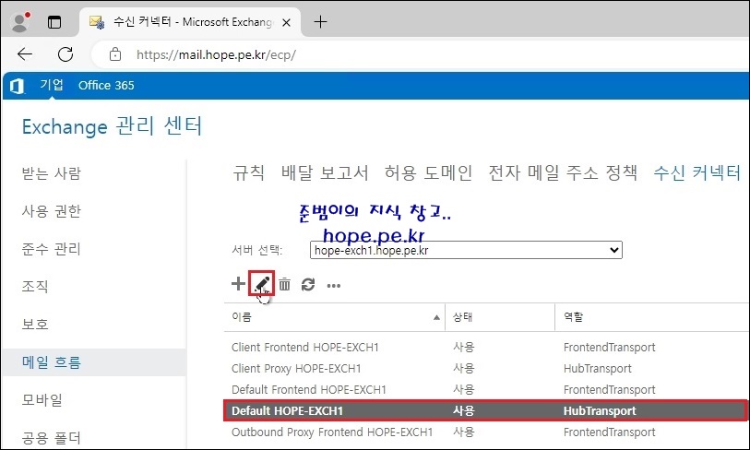This screenshot has height=450, width=750.
Task: Click HubTransport role of Client Proxy row
Action: pyautogui.click(x=598, y=369)
